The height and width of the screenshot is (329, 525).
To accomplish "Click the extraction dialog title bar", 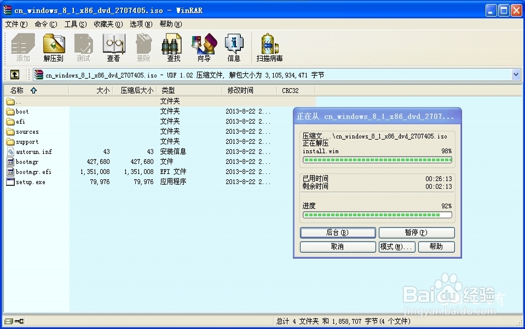I will (x=377, y=116).
